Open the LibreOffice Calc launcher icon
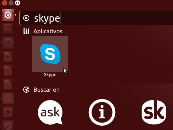This screenshot has width=173, height=130. coord(8,71)
